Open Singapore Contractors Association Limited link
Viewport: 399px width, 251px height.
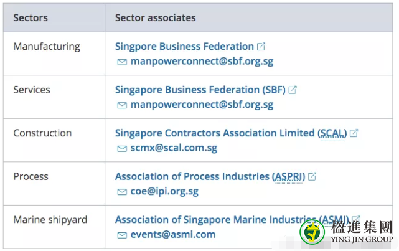(230, 133)
